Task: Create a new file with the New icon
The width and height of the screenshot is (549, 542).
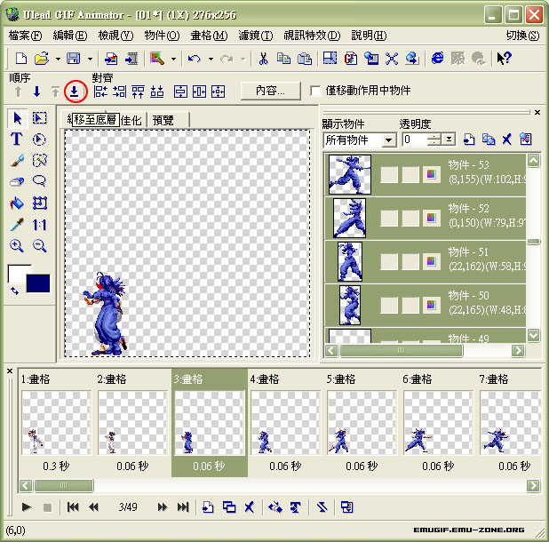Action: 21,58
